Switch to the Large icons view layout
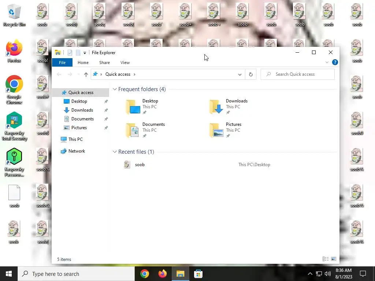The height and width of the screenshot is (281, 375). click(334, 259)
